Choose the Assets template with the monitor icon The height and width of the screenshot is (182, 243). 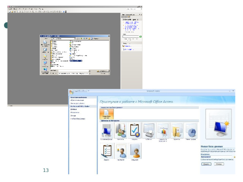click(107, 131)
